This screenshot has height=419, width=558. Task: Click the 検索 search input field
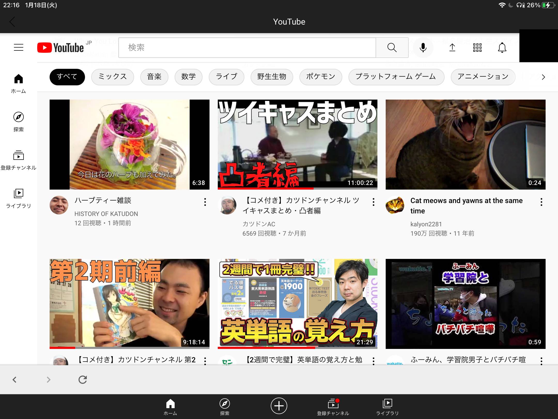[247, 47]
